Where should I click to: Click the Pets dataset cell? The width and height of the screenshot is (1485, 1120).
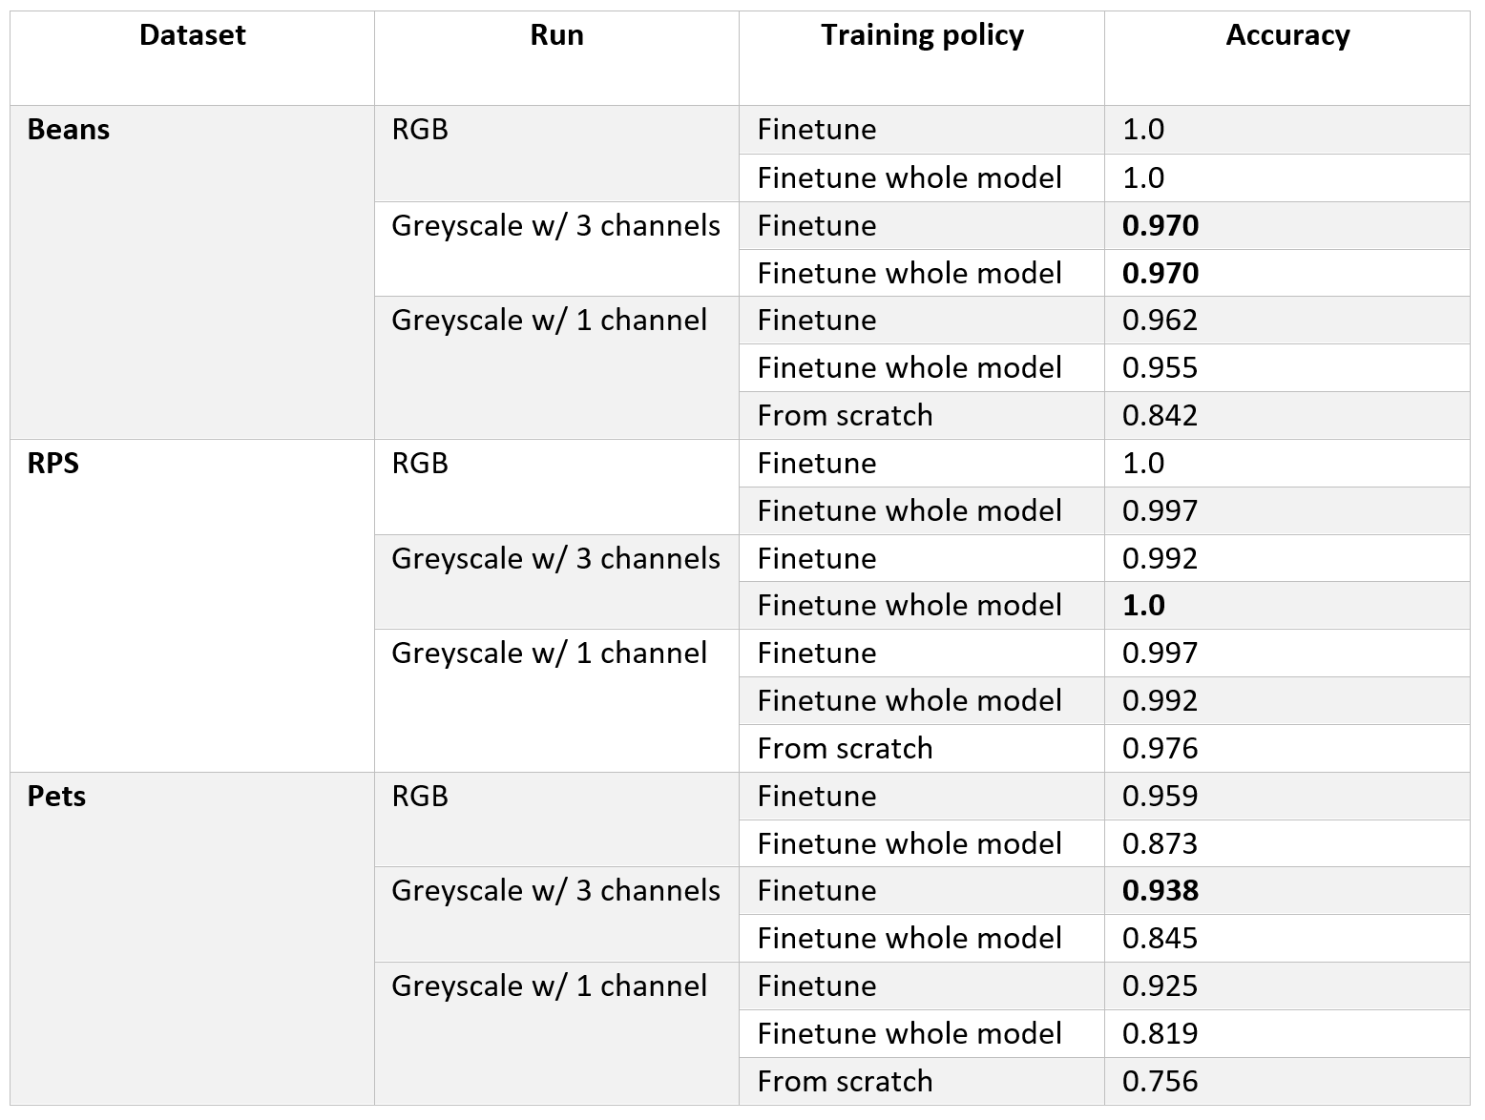coord(56,797)
